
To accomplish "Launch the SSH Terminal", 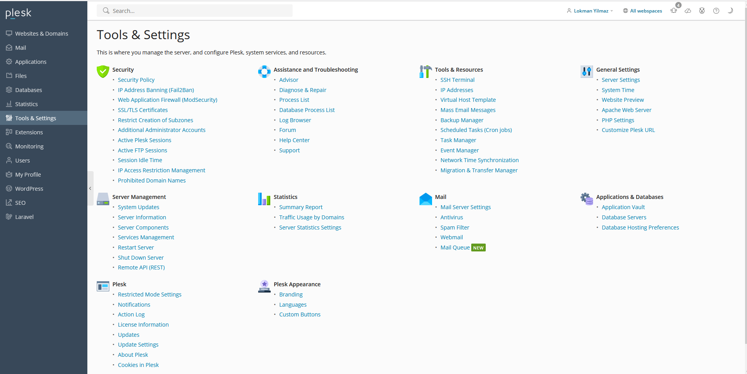I will tap(458, 80).
